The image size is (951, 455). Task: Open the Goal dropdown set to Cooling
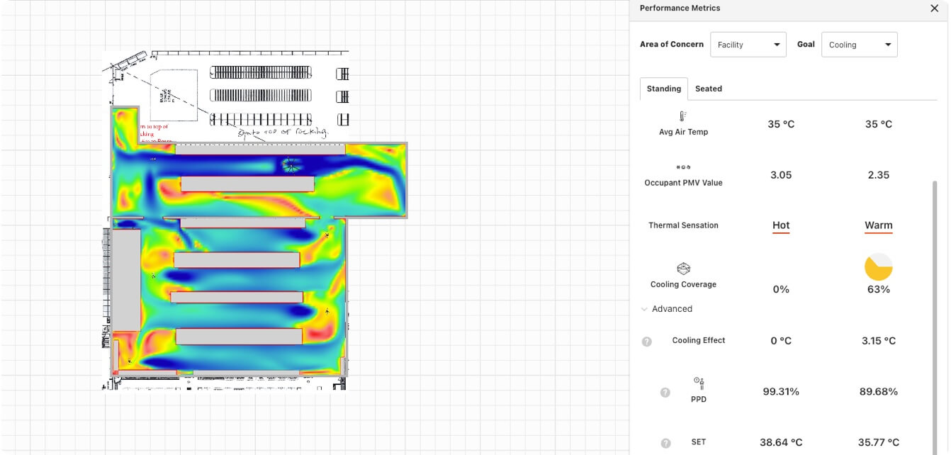coord(859,45)
